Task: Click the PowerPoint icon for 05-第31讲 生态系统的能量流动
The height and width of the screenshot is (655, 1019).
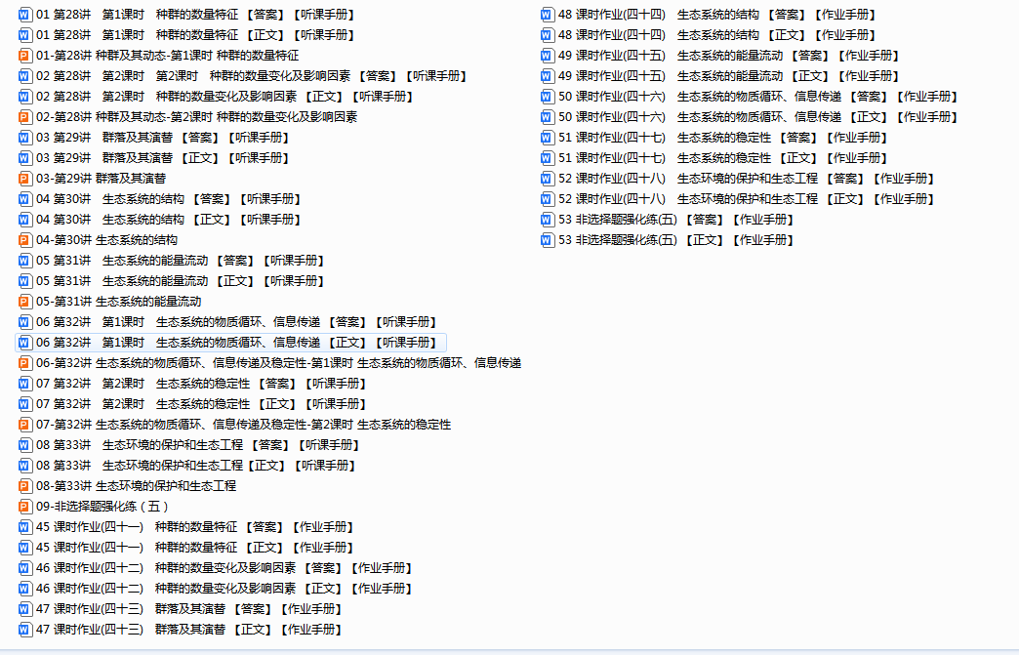Action: (x=25, y=302)
